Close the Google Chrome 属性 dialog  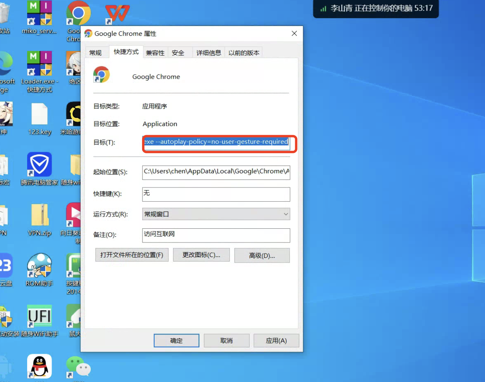coord(294,34)
